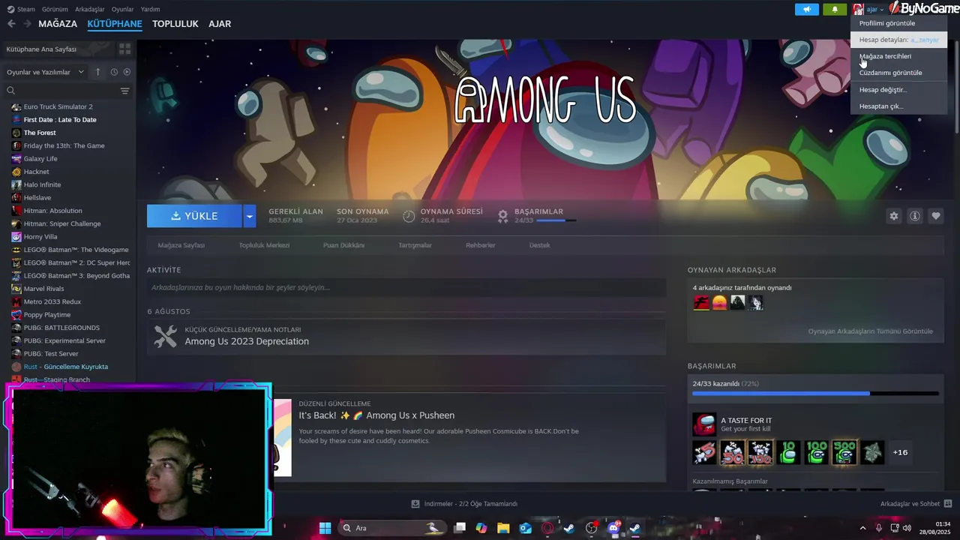Image resolution: width=960 pixels, height=540 pixels.
Task: Open the TOPLULUK tab
Action: (x=175, y=24)
